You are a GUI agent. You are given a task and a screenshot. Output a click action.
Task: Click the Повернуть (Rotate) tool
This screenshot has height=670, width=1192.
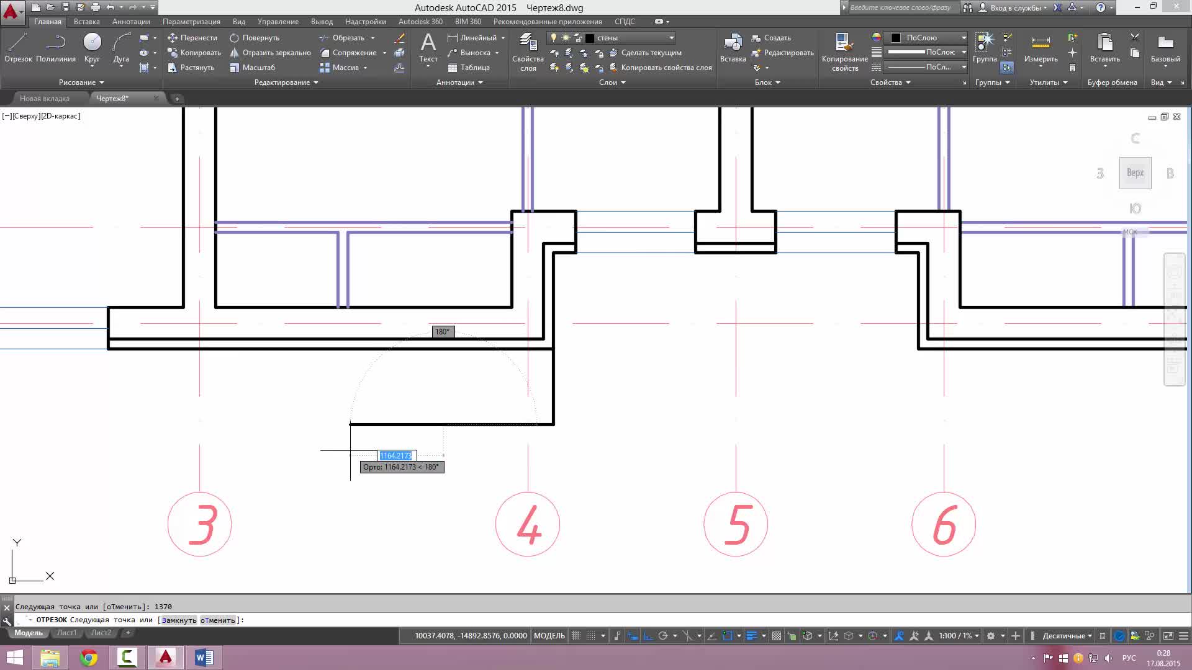tap(255, 38)
